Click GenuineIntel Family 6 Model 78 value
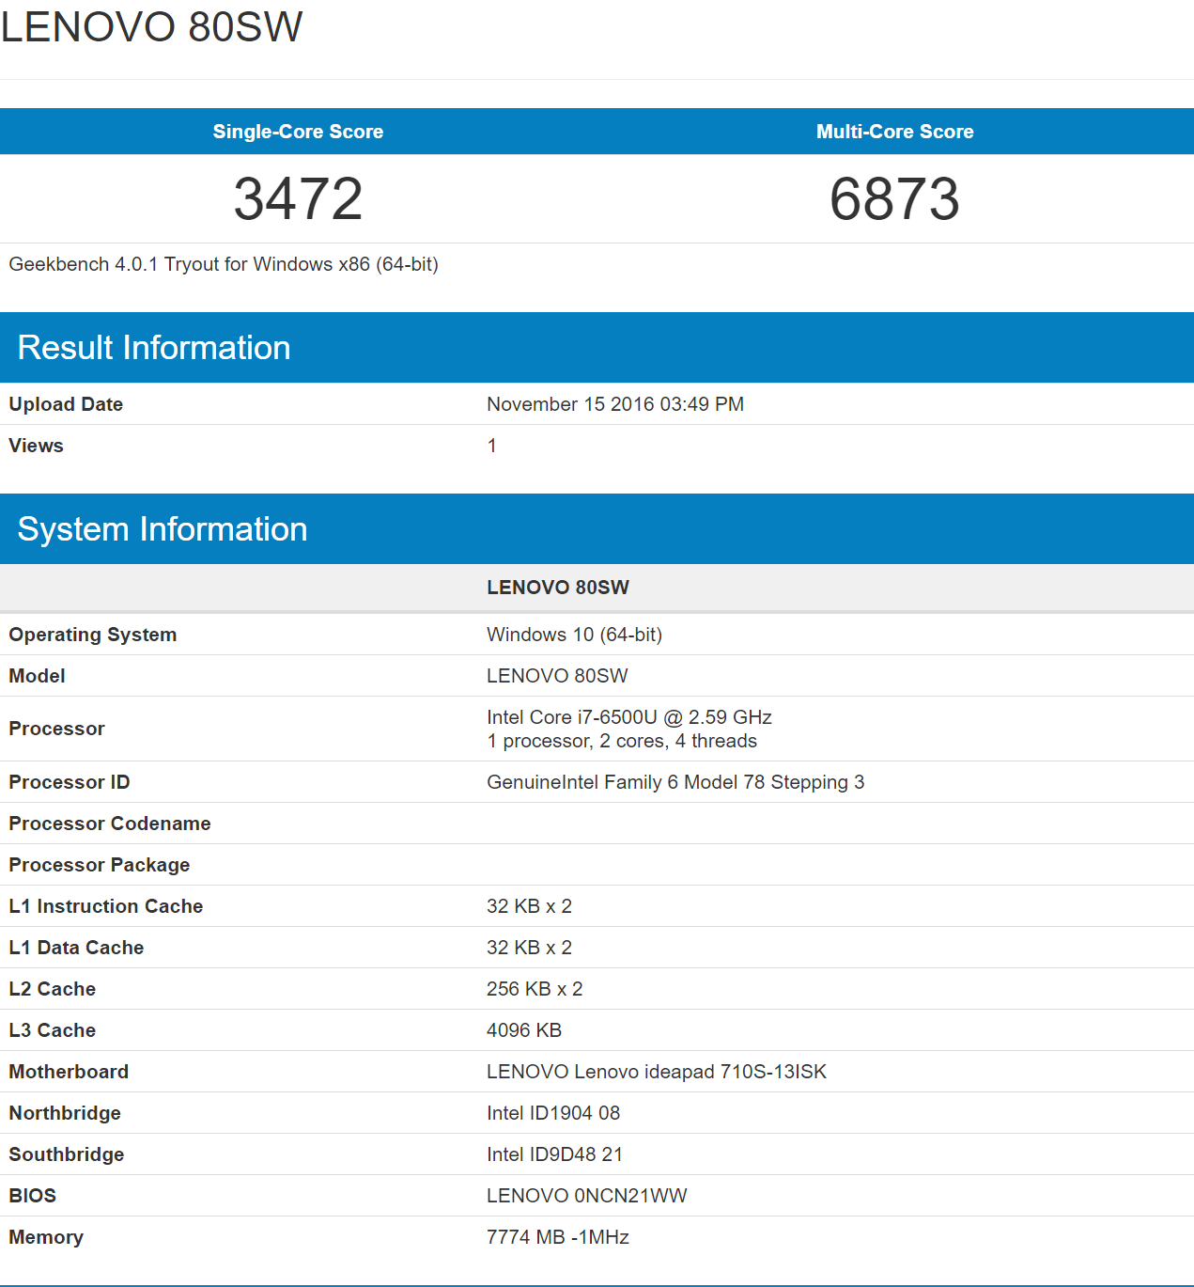 (675, 782)
